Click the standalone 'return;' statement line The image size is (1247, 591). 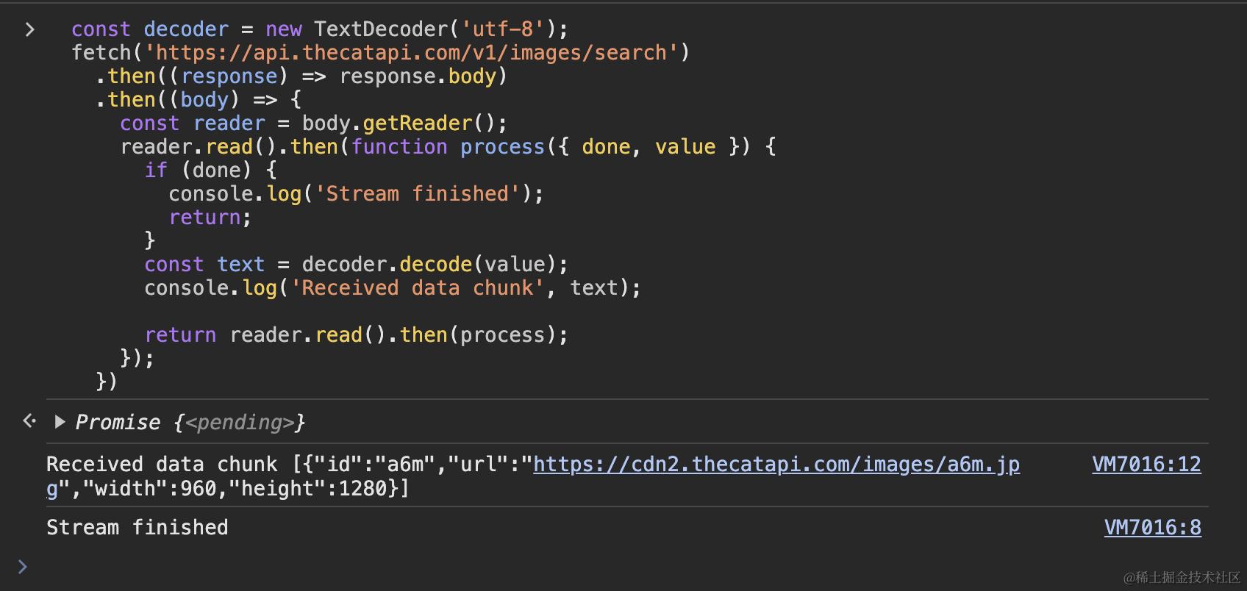tap(210, 218)
